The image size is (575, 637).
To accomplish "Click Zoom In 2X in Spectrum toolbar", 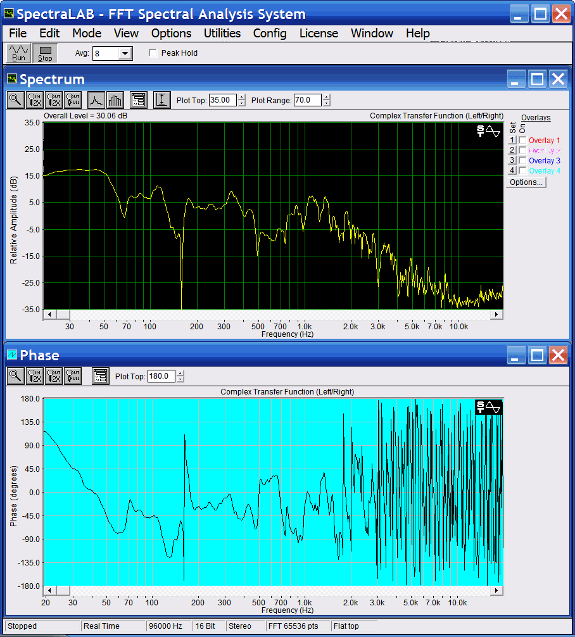I will (x=35, y=99).
